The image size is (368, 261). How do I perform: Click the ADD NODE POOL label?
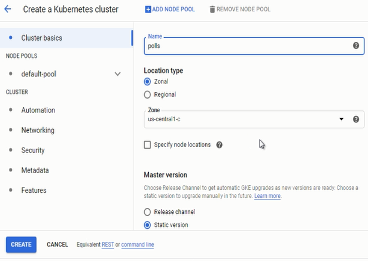pyautogui.click(x=174, y=10)
